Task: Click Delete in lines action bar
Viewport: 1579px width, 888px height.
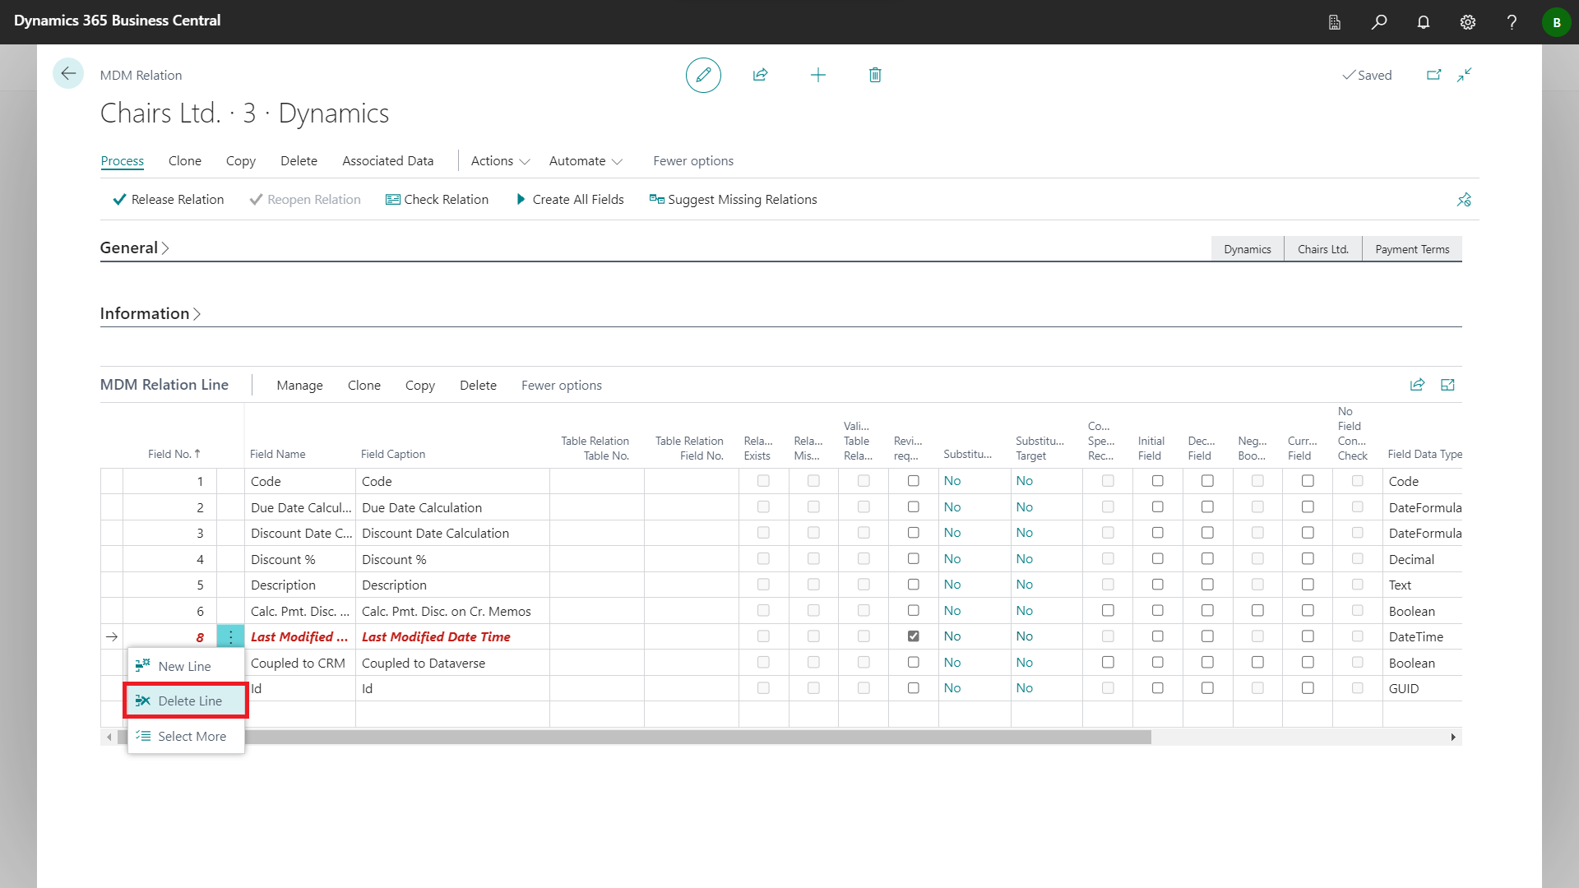Action: [478, 386]
